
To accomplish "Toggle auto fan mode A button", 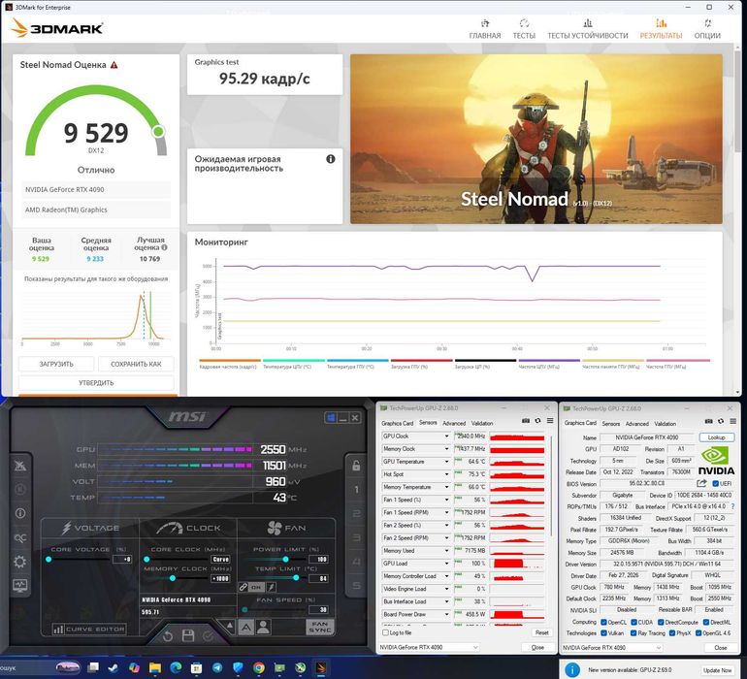I will point(245,627).
